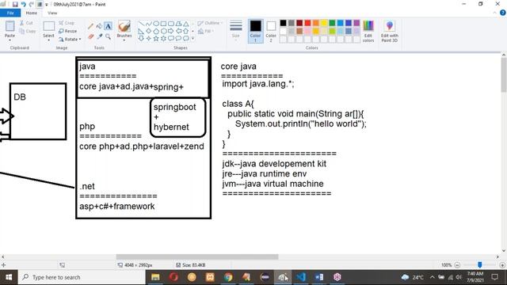
Task: Activate the Color 1 toggle button
Action: 255,31
